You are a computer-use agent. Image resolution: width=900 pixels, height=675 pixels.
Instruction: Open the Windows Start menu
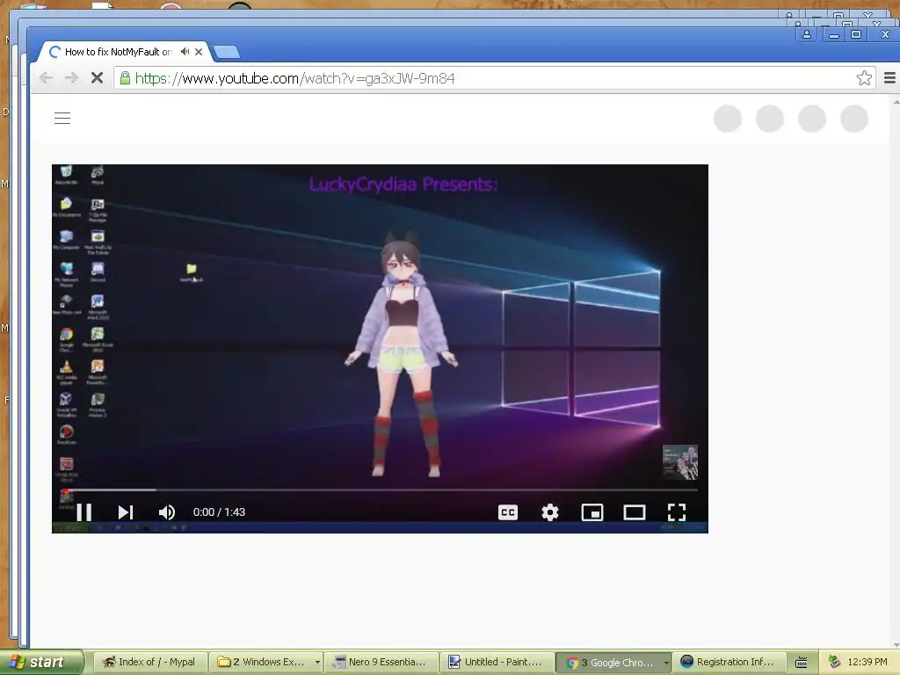tap(40, 662)
